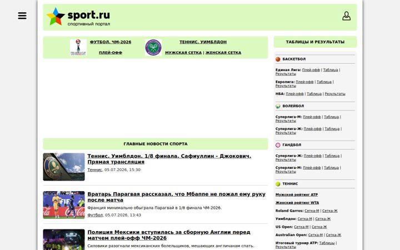This screenshot has height=250, width=400.
Task: Click the ВОЛЕЙБОЛ section heading
Action: coord(293,106)
